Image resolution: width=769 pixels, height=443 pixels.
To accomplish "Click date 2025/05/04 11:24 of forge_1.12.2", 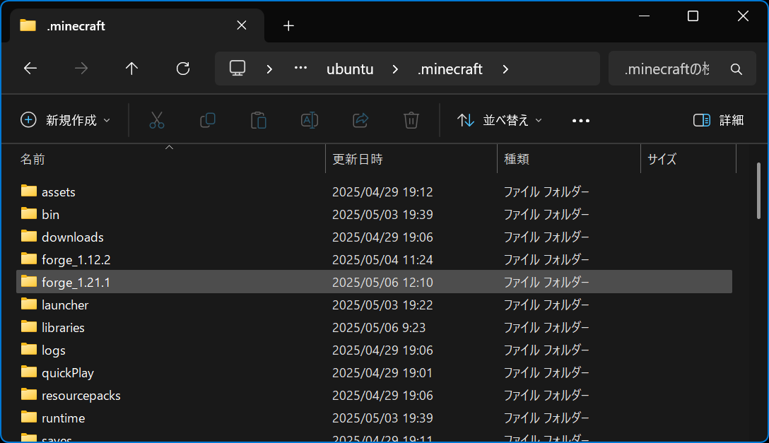I will tap(382, 260).
